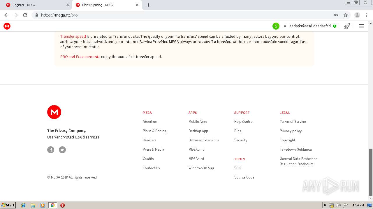This screenshot has width=373, height=209.
Task: View site security padlock info
Action: click(x=36, y=15)
